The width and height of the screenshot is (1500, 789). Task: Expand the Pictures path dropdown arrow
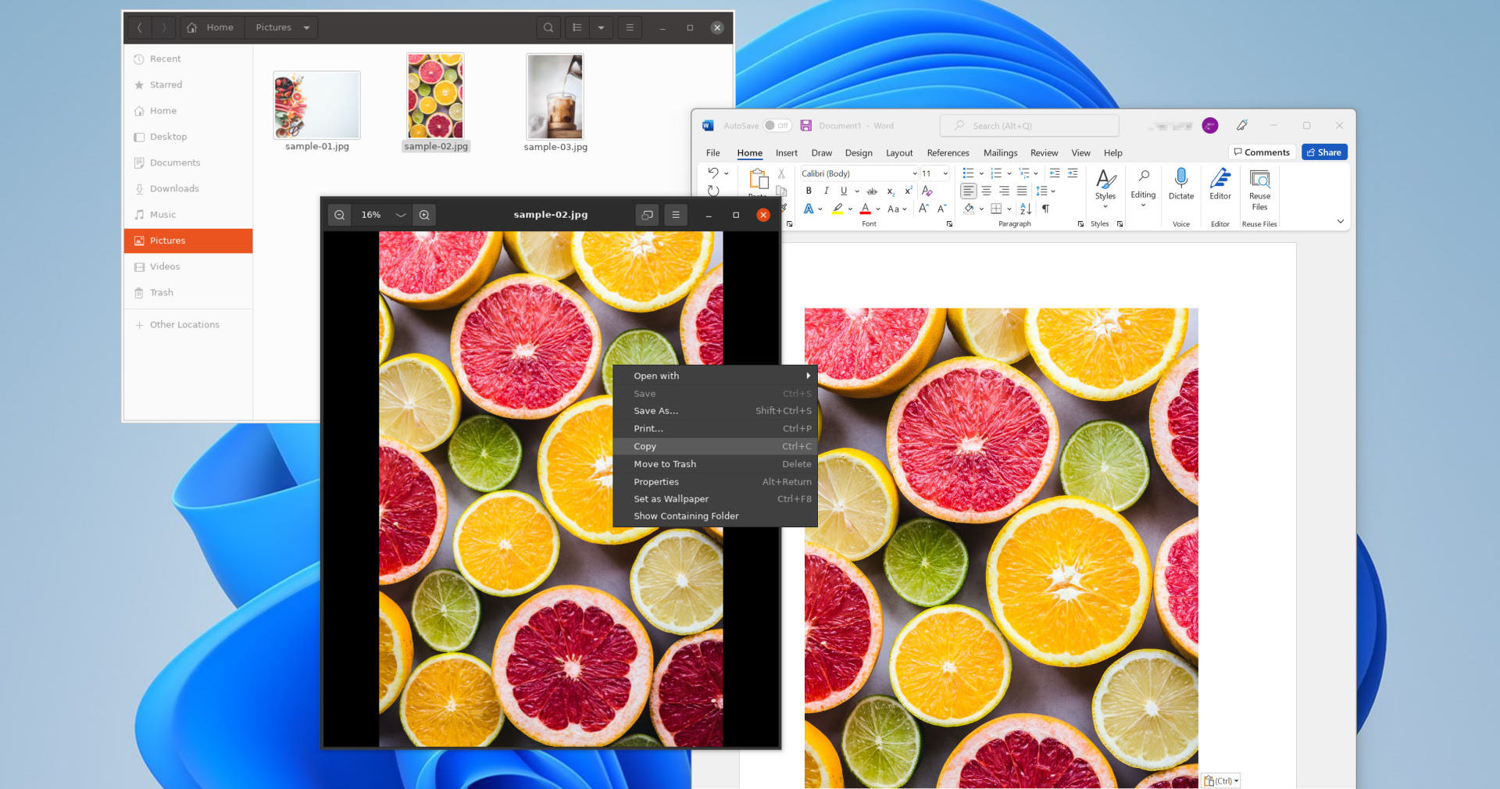(x=307, y=27)
